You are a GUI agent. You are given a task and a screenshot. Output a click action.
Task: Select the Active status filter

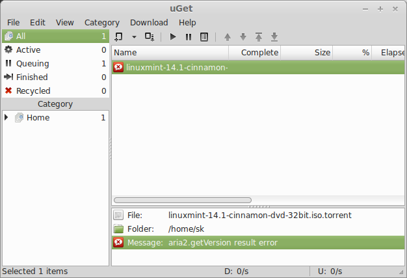[x=55, y=50]
